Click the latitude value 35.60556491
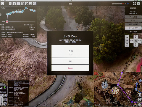This screenshot has width=142, height=107. tap(9, 27)
